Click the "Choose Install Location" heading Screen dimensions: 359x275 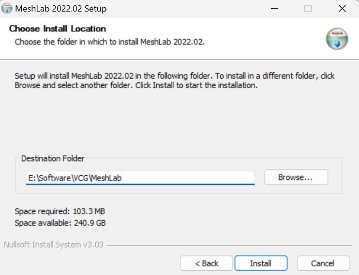click(x=58, y=29)
